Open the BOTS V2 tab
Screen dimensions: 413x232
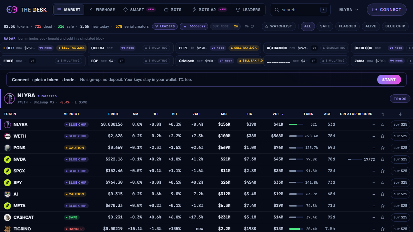click(x=209, y=10)
